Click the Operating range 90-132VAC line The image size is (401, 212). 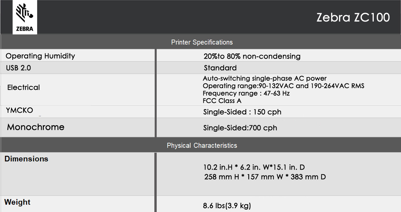click(x=283, y=86)
